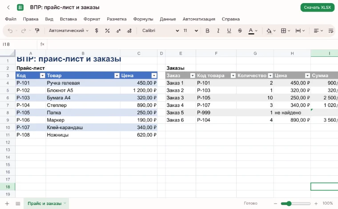Open the Calibri font dropdown

(161, 31)
